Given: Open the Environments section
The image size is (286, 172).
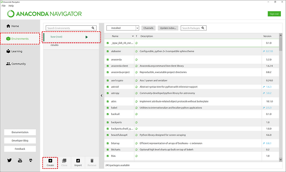Looking at the screenshot, I should (x=17, y=38).
